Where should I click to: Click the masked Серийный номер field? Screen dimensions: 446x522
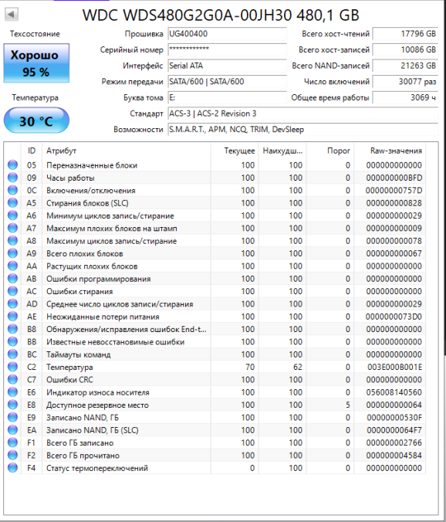tap(227, 50)
